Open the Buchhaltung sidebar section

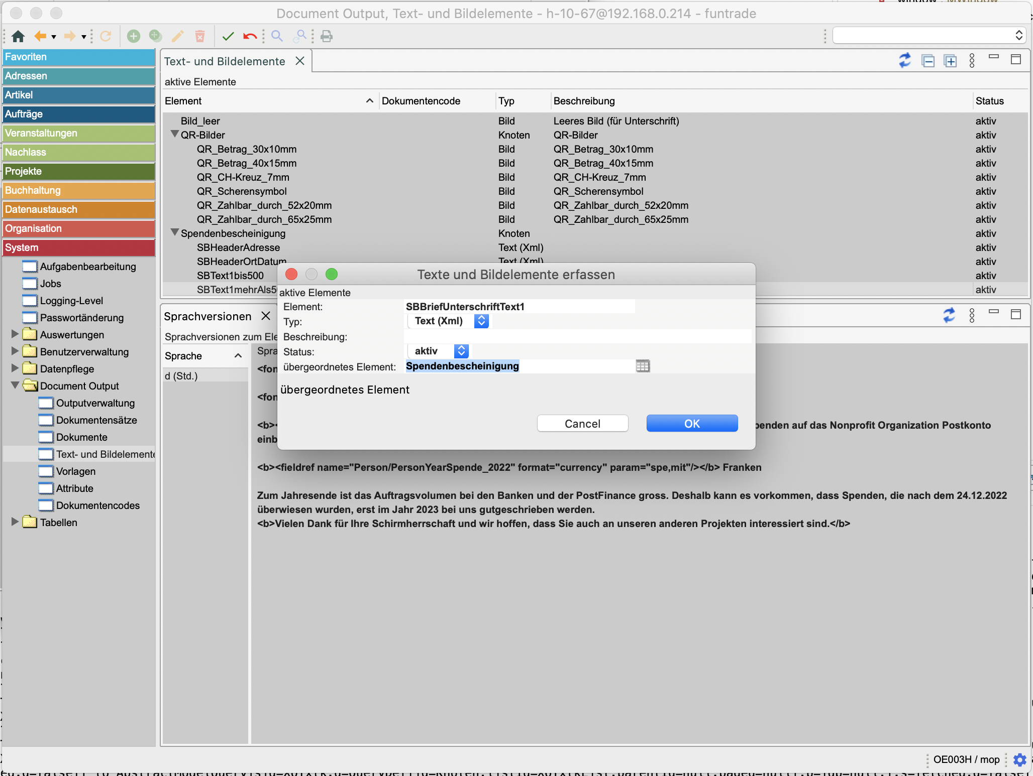point(78,190)
